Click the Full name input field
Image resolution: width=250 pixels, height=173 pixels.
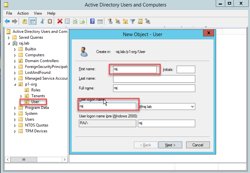pos(154,88)
